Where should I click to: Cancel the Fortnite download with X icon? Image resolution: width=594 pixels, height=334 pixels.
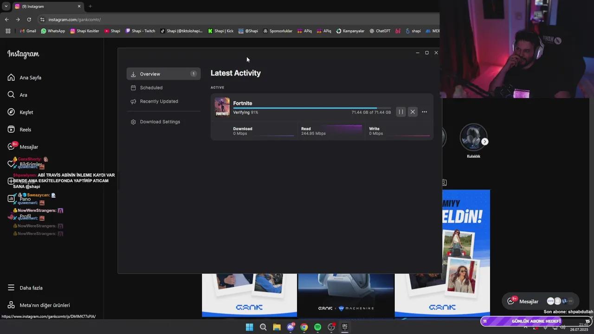click(413, 112)
